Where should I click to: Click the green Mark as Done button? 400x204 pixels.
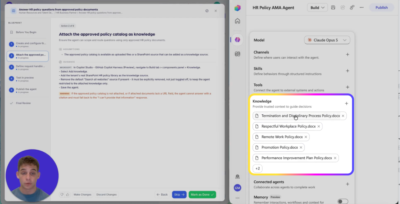coord(202,195)
